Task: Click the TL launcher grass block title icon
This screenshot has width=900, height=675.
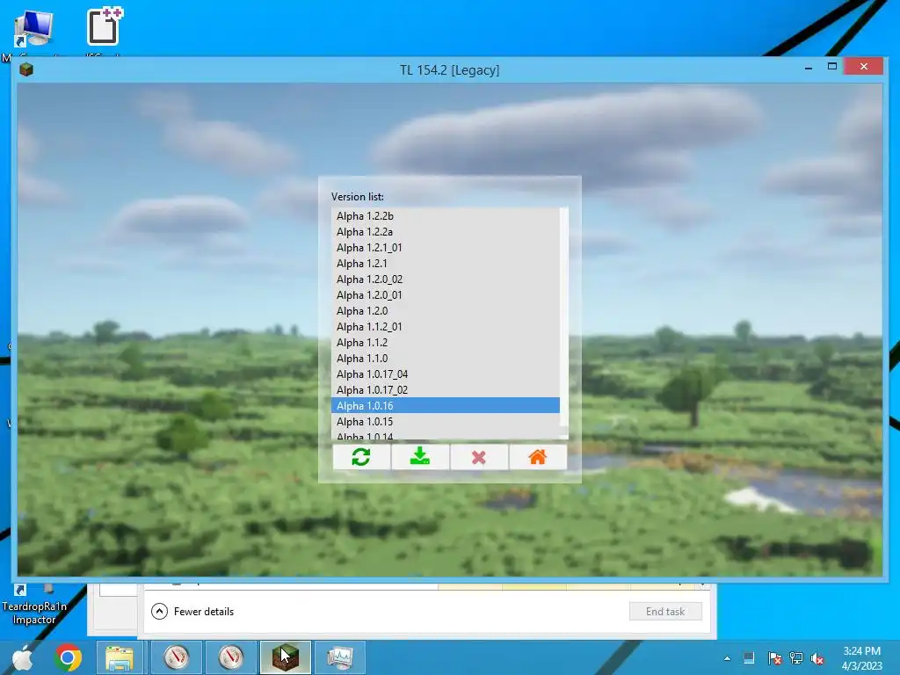Action: [26, 69]
